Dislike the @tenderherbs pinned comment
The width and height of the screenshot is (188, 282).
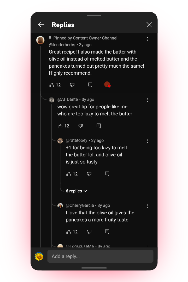coord(72,85)
